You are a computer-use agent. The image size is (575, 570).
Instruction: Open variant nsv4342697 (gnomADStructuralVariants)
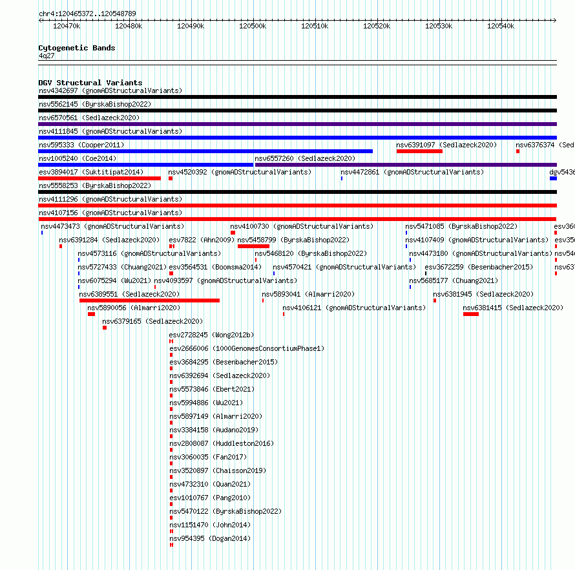[x=110, y=90]
